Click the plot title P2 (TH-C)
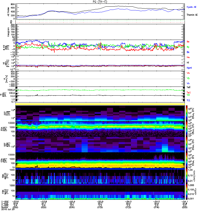 100,2
